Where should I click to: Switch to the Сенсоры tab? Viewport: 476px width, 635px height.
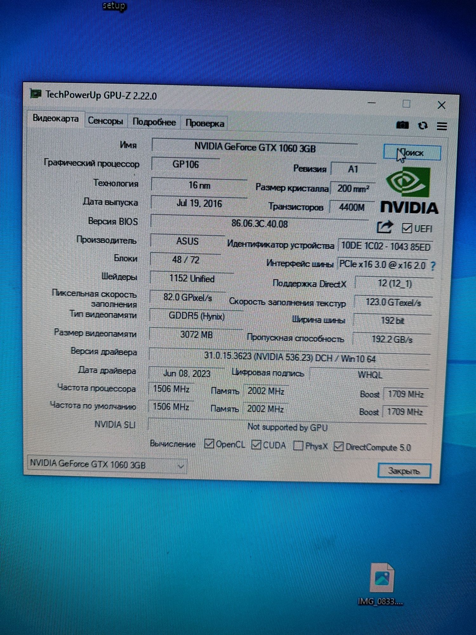tap(105, 121)
